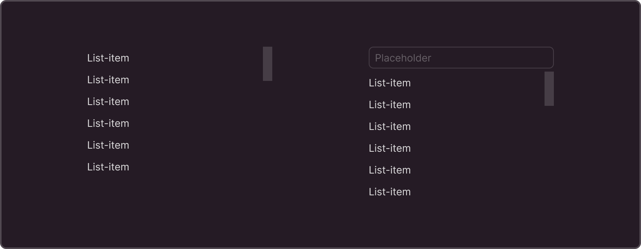Click the left list's scrollbar thumb
The width and height of the screenshot is (641, 249).
(x=268, y=64)
